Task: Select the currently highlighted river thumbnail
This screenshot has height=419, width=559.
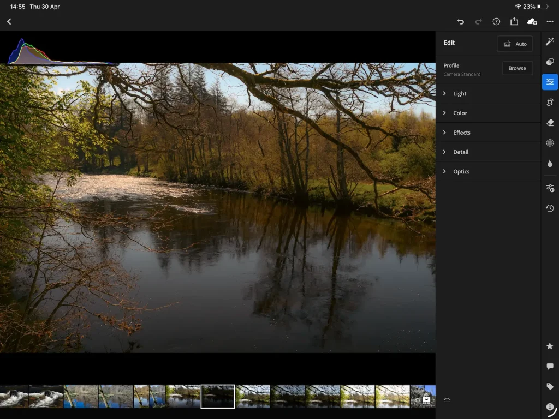Action: pos(218,397)
